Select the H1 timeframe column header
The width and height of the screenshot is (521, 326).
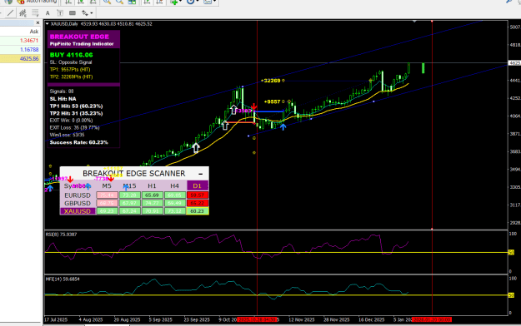[x=152, y=185]
